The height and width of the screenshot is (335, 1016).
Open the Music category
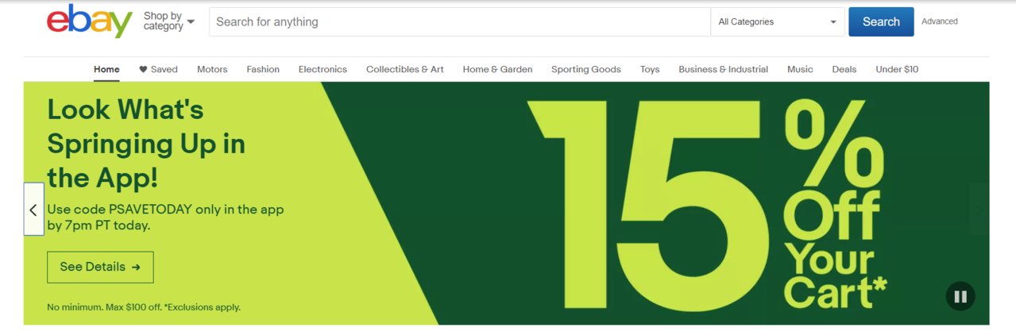(x=800, y=69)
